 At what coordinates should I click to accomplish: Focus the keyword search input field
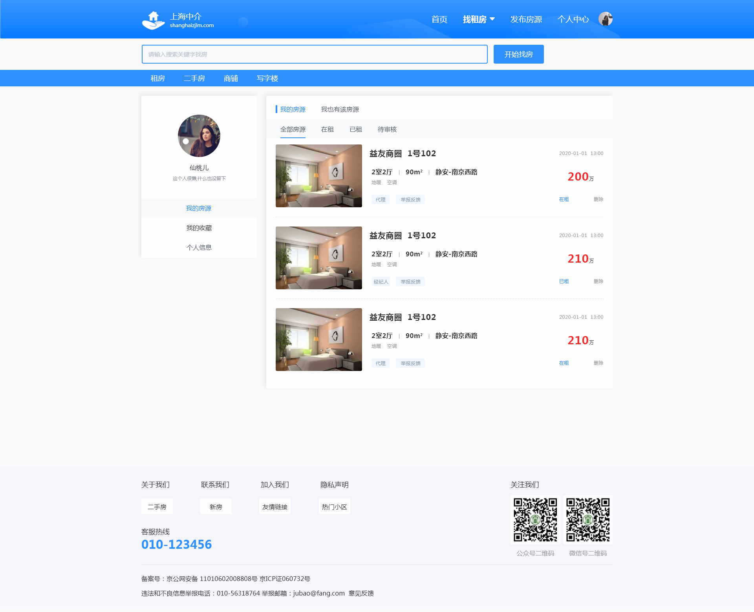(314, 54)
